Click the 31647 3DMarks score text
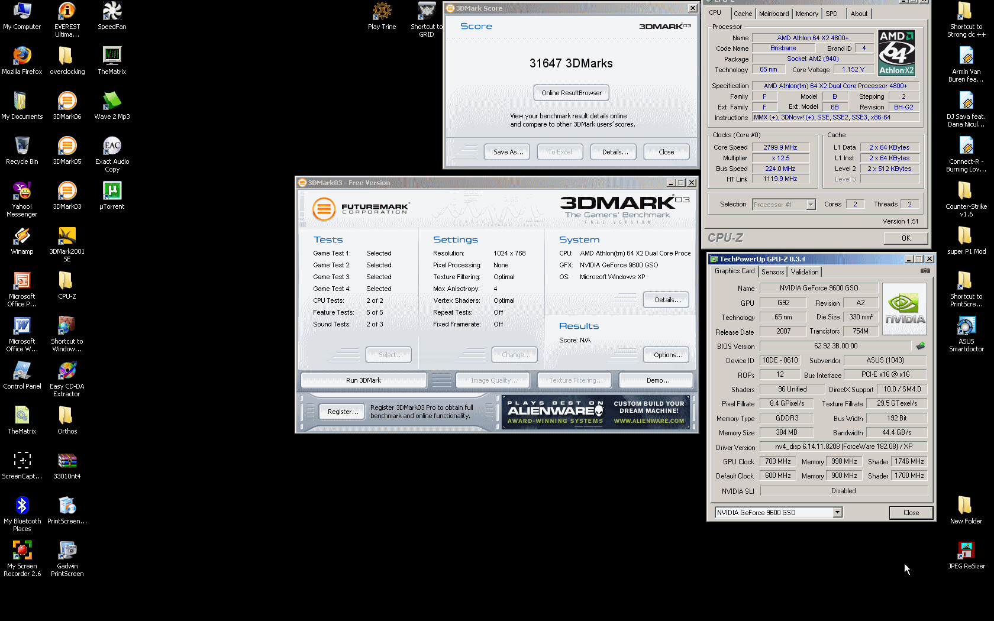994x621 pixels. click(571, 63)
